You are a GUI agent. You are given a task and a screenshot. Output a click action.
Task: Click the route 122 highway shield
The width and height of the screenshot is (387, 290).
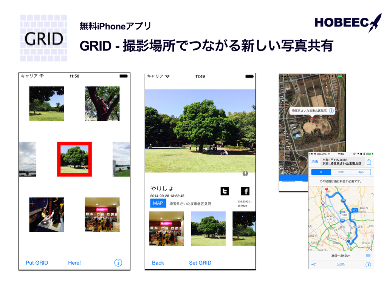[343, 201]
